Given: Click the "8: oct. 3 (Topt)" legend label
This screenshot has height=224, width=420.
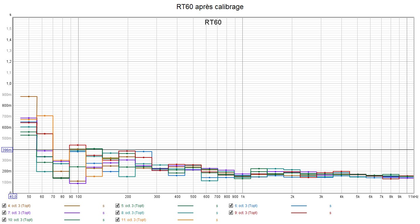Looking at the screenshot, I should [x=133, y=213].
